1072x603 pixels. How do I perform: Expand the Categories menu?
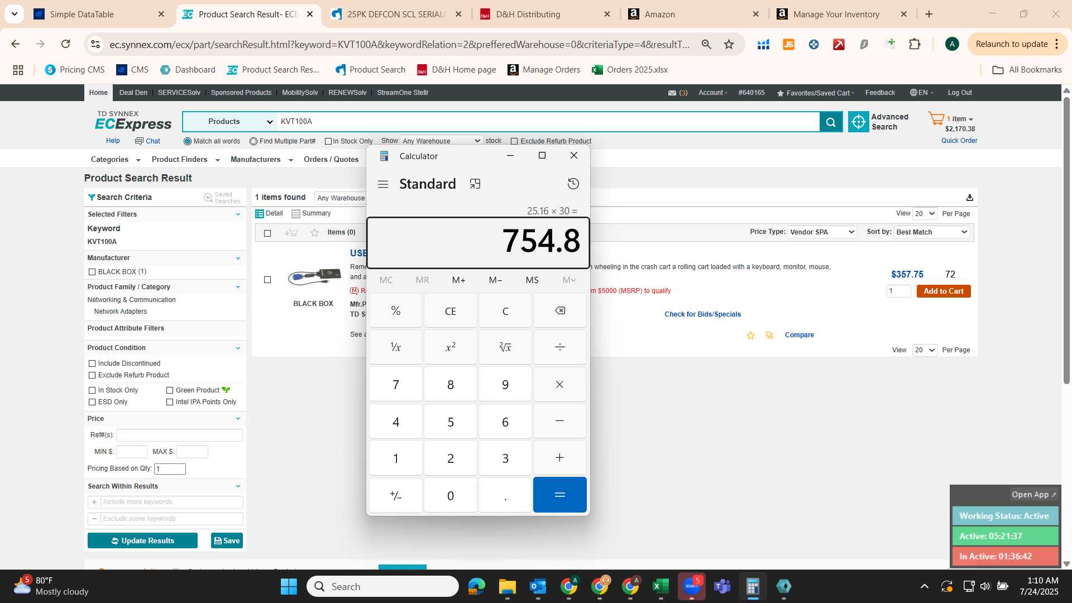pyautogui.click(x=115, y=160)
